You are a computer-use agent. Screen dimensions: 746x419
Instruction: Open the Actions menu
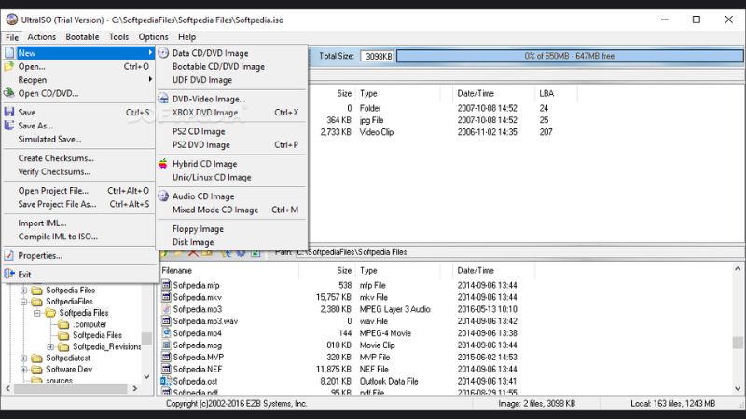[x=41, y=36]
